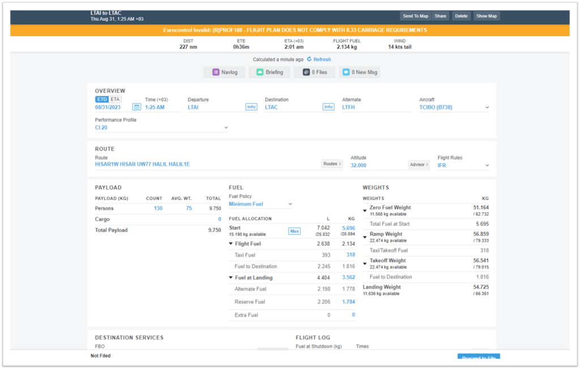Open Departure airport Info

point(251,107)
